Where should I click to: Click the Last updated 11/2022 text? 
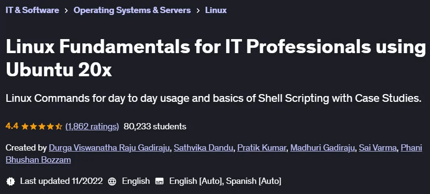point(61,181)
